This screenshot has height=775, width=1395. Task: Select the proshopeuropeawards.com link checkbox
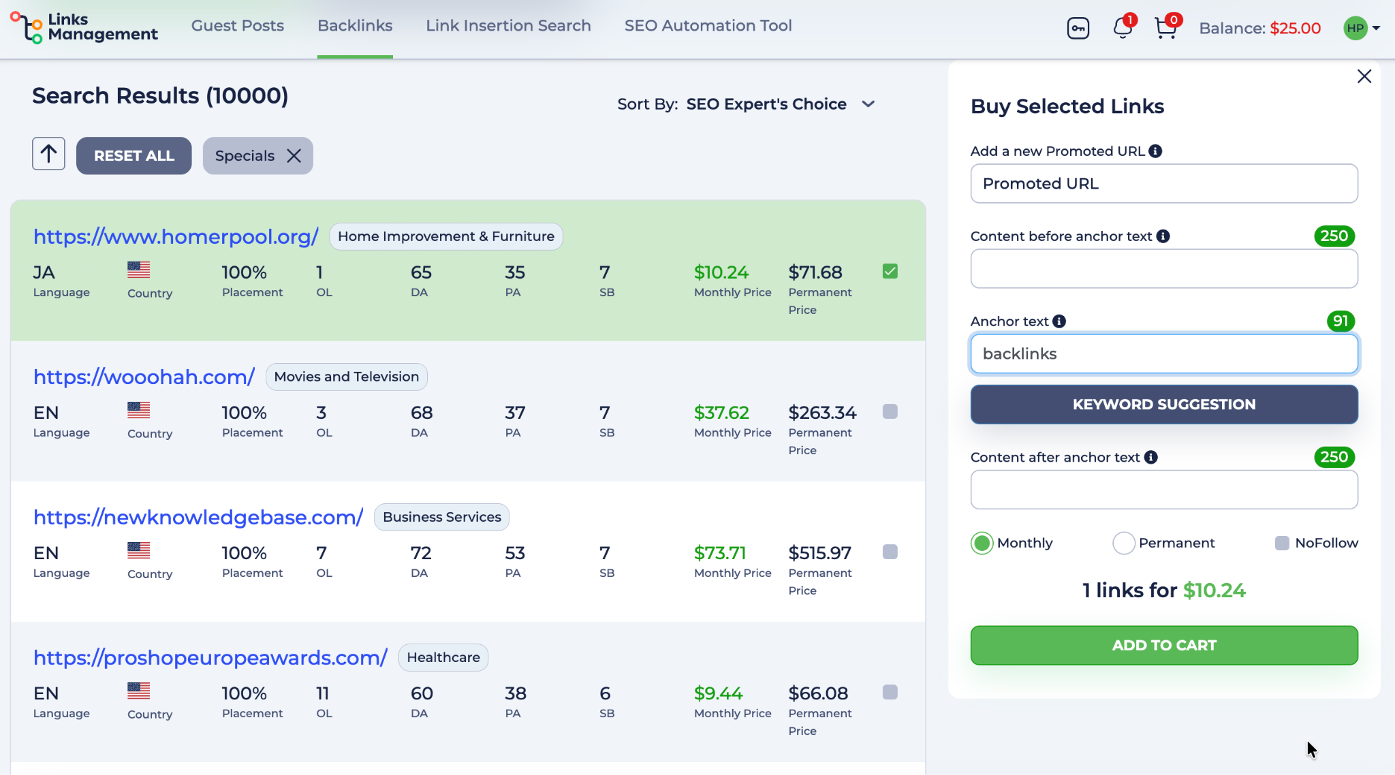(x=890, y=692)
